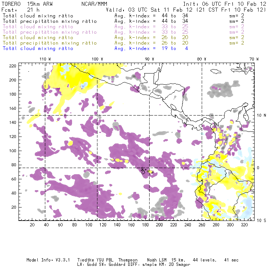The image size is (268, 268).
Task: Click the blue 'Avg. k-index = 19 to 4' text
Action: (151, 49)
